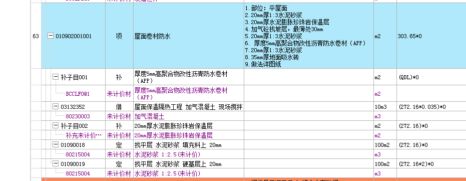The width and height of the screenshot is (466, 181).
Task: Select 补充未计价 code cell
Action: (x=84, y=135)
